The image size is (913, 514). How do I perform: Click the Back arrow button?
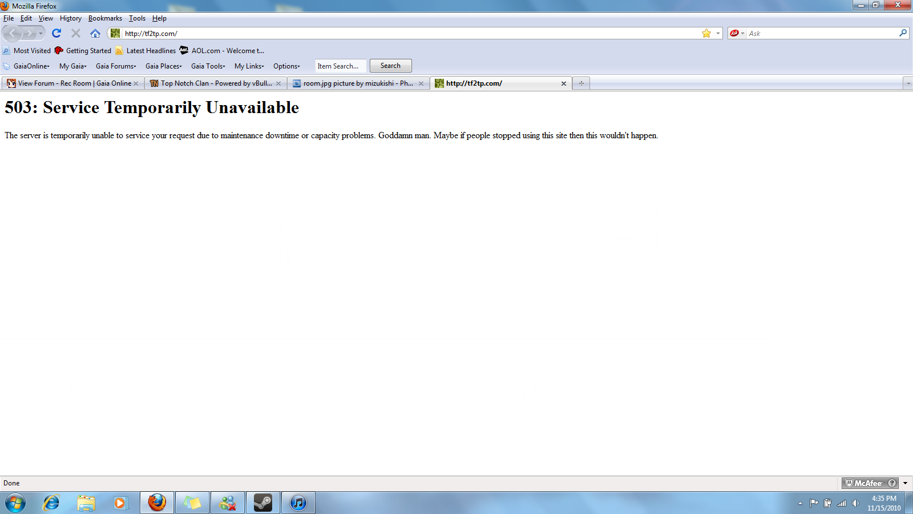point(13,33)
